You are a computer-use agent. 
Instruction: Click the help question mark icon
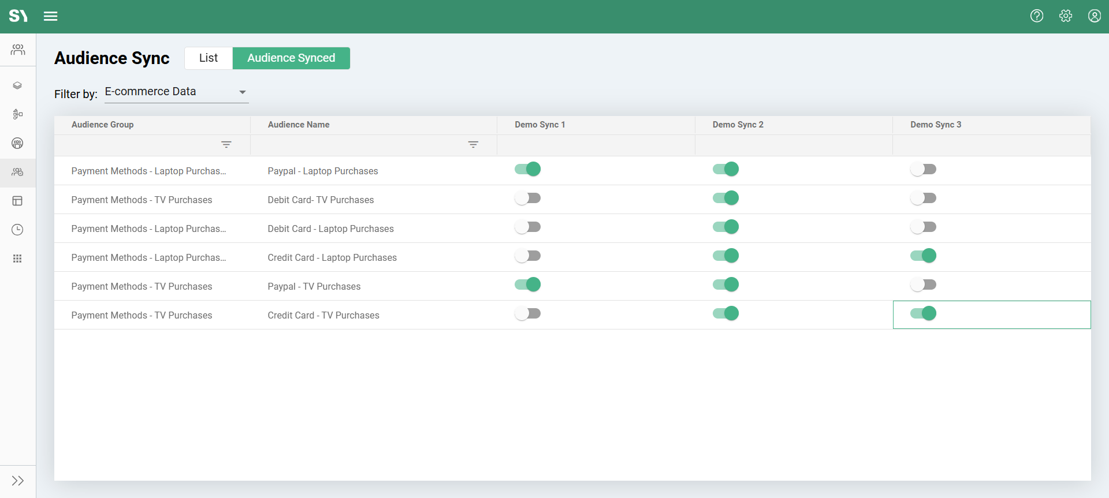click(1037, 16)
